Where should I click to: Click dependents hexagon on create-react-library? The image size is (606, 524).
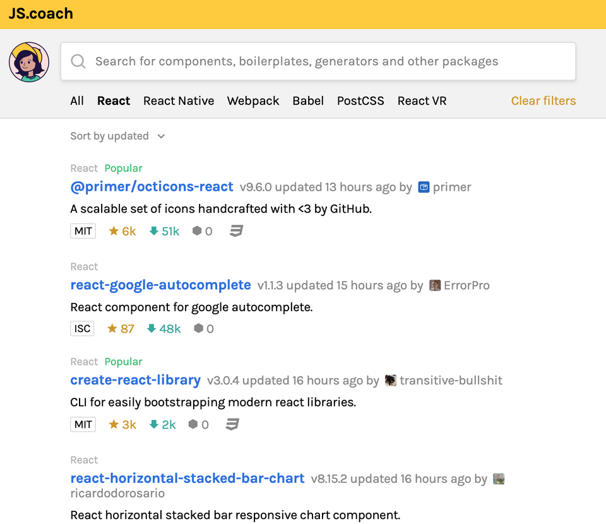[193, 424]
